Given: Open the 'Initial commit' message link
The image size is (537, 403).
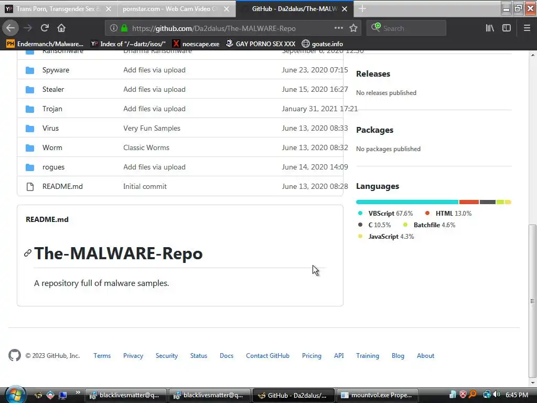Looking at the screenshot, I should tap(145, 186).
